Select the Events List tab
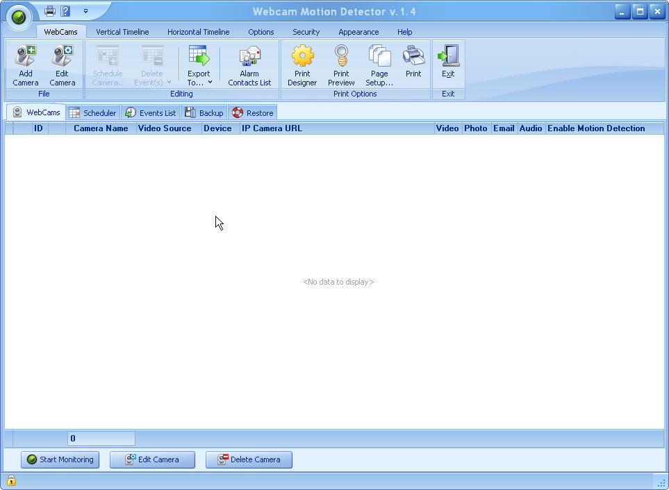This screenshot has height=490, width=669. 151,113
